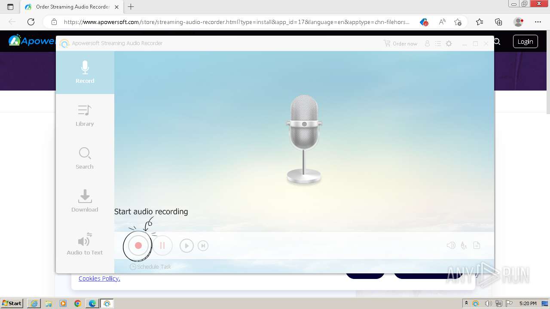
Task: Add this page to favorites
Action: point(458,22)
